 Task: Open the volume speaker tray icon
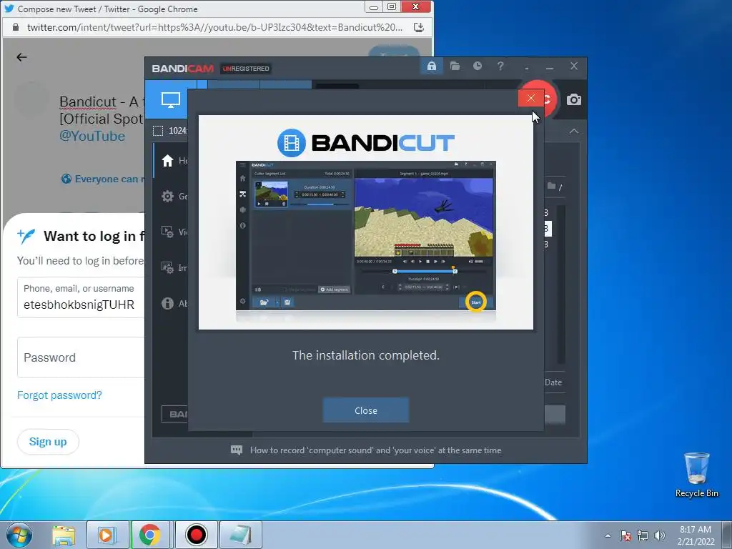coord(660,535)
